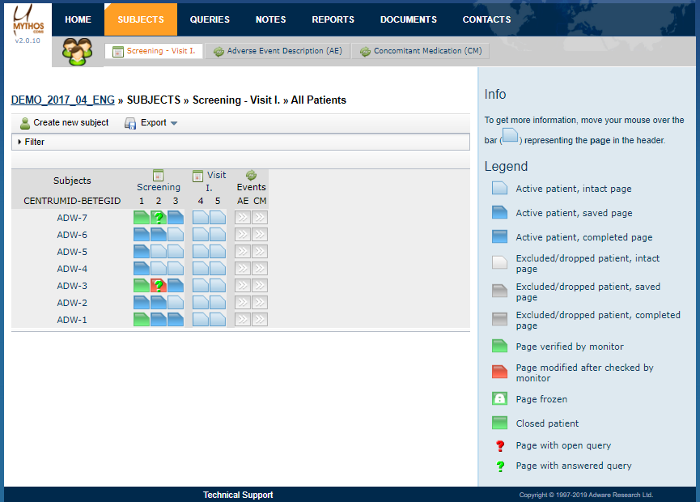Screen dimensions: 700x502
Task: Switch to Screening - Visit I. tab
Action: point(154,51)
